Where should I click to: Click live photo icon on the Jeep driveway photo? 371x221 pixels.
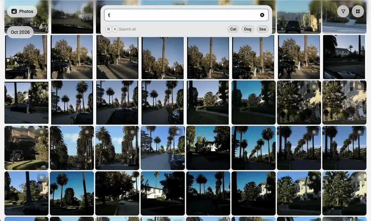(x=42, y=132)
